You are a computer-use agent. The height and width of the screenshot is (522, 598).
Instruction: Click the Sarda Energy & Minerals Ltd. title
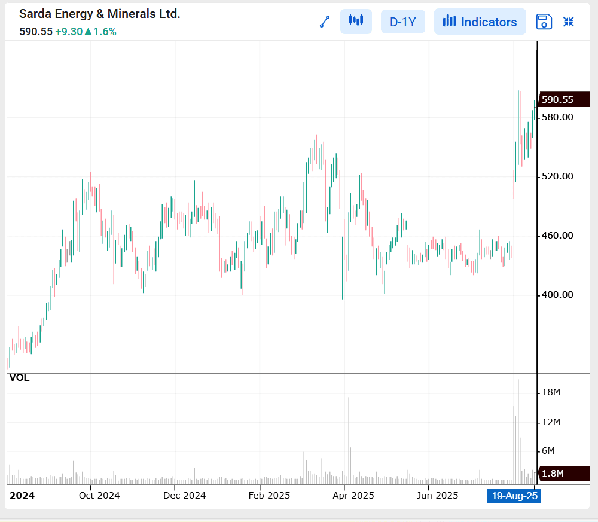(x=99, y=14)
